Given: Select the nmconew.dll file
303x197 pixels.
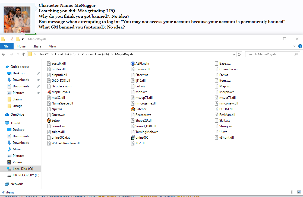Looking at the screenshot, I should tap(226, 103).
